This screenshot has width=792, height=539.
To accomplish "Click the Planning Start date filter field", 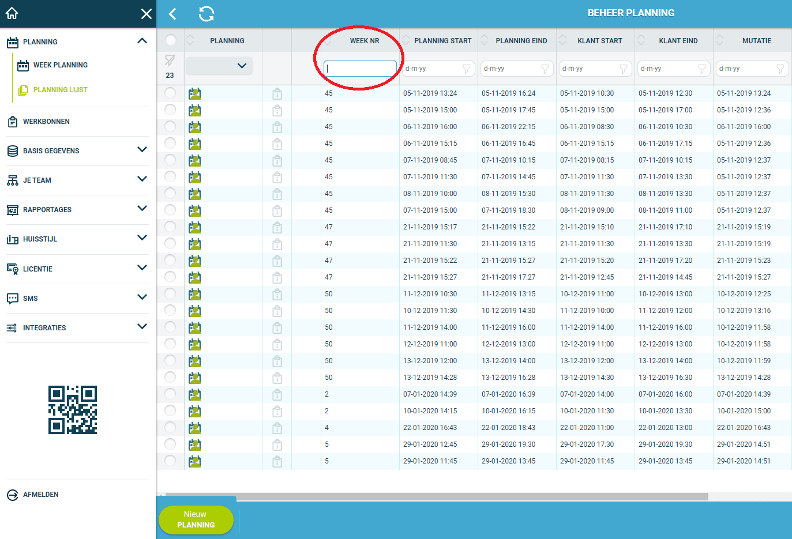I will click(x=438, y=69).
